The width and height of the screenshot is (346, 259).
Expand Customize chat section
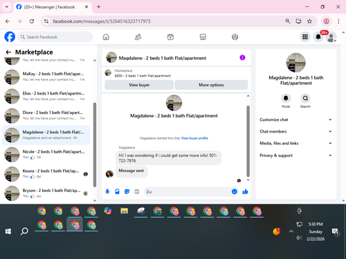[x=295, y=119]
